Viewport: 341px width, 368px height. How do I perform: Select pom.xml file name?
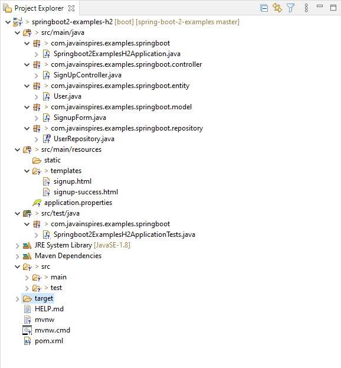(x=49, y=341)
